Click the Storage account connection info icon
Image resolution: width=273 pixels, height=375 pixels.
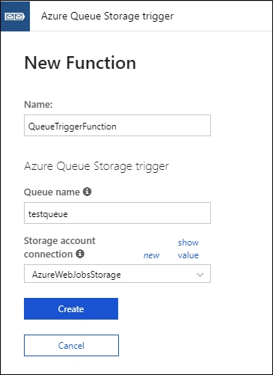(80, 254)
